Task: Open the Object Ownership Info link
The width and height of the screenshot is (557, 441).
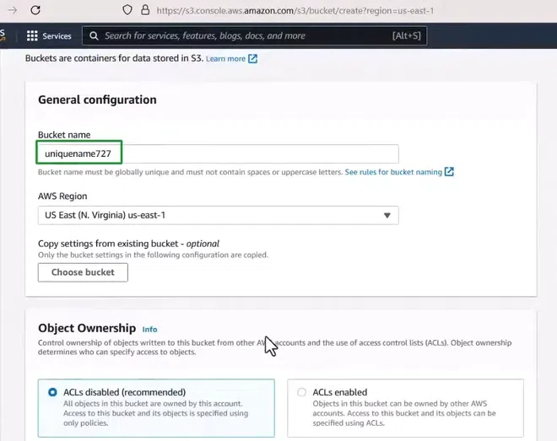Action: tap(149, 330)
